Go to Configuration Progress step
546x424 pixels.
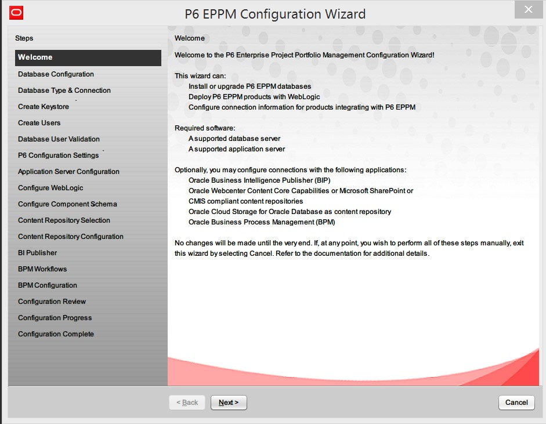click(55, 318)
